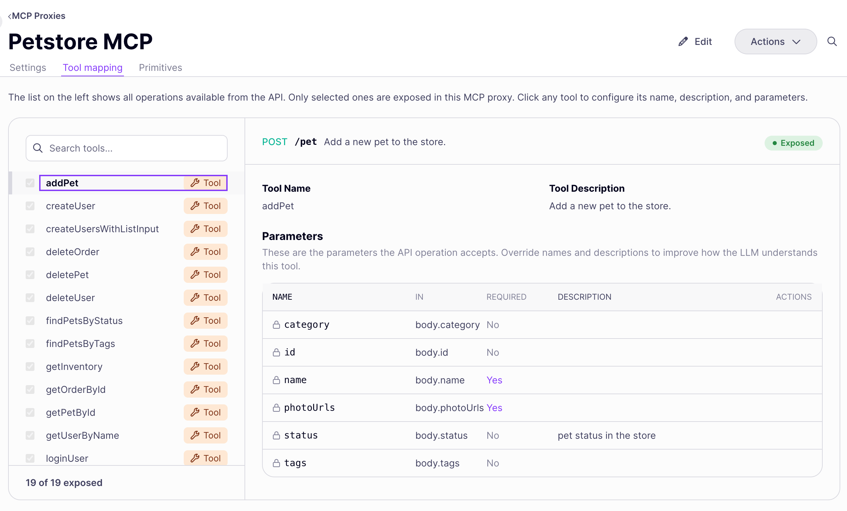Click the Search tools input field
The image size is (847, 511).
click(127, 148)
